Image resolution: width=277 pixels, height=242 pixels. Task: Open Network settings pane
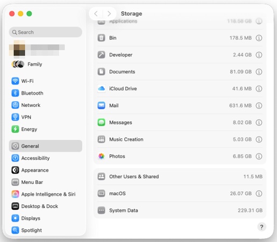(x=46, y=105)
